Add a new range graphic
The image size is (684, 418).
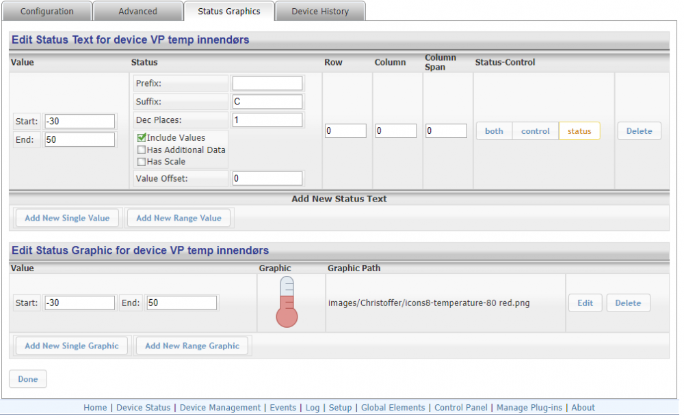tap(193, 346)
